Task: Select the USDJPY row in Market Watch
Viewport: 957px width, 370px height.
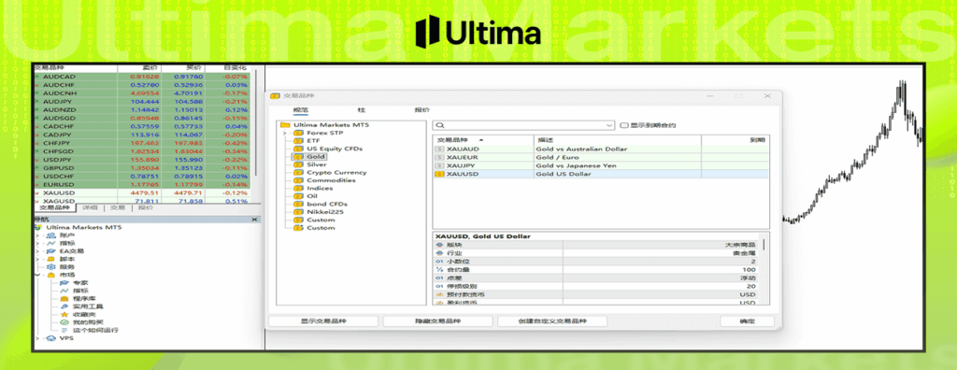Action: click(x=142, y=160)
